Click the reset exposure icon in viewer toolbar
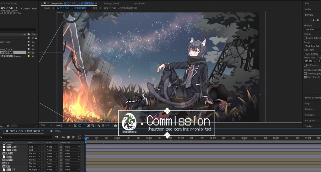Screen dimensions: 321x172 [103, 125]
